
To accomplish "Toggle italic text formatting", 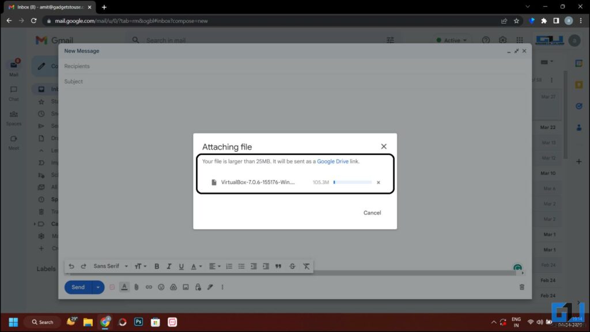I will 169,266.
